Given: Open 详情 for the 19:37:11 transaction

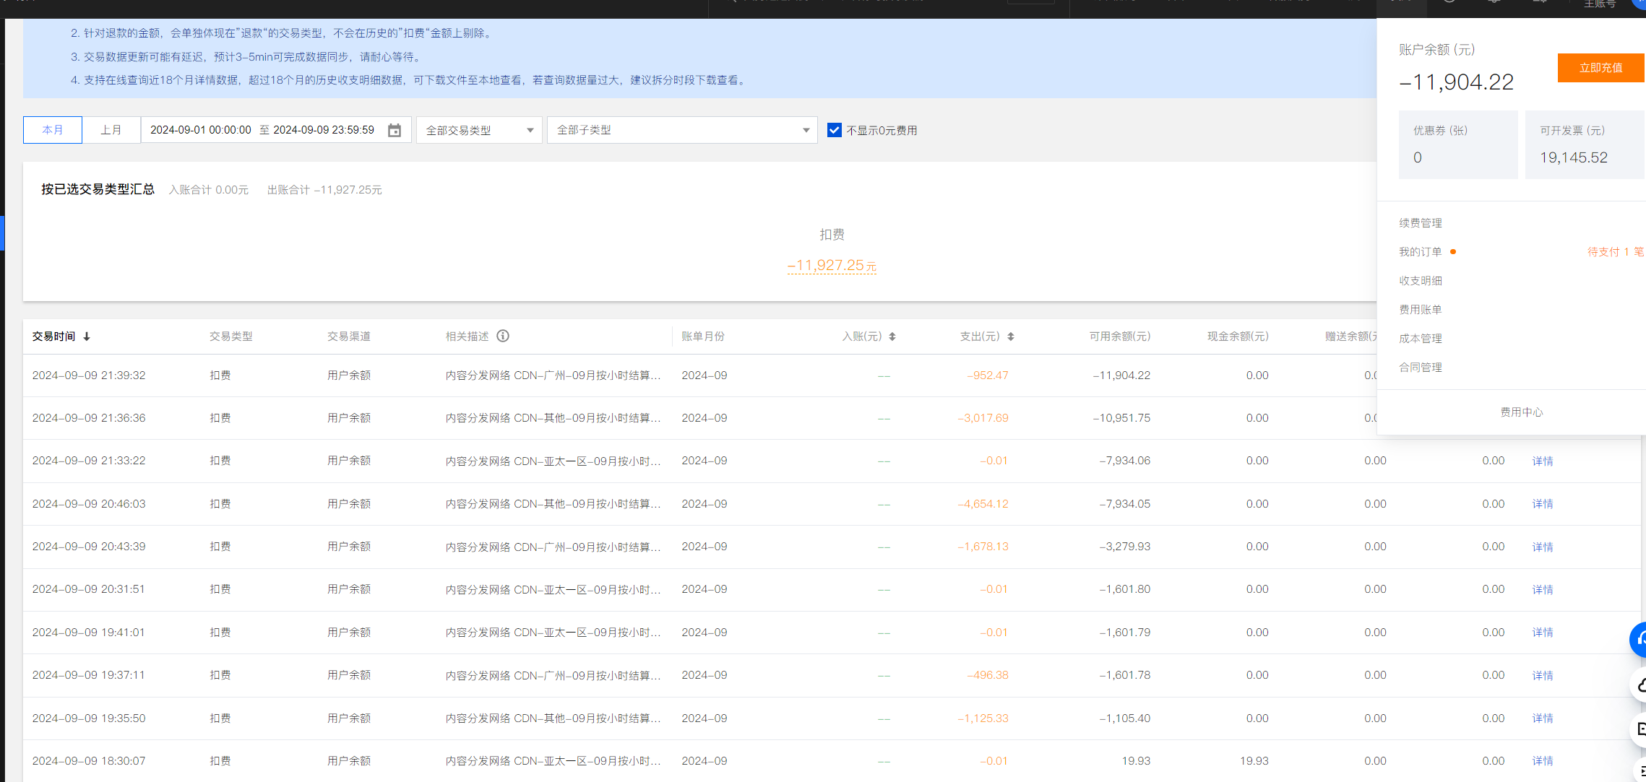Looking at the screenshot, I should tap(1543, 676).
